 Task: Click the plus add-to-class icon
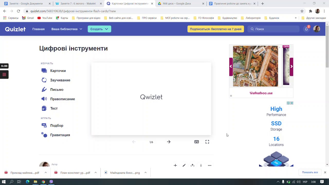(x=175, y=165)
